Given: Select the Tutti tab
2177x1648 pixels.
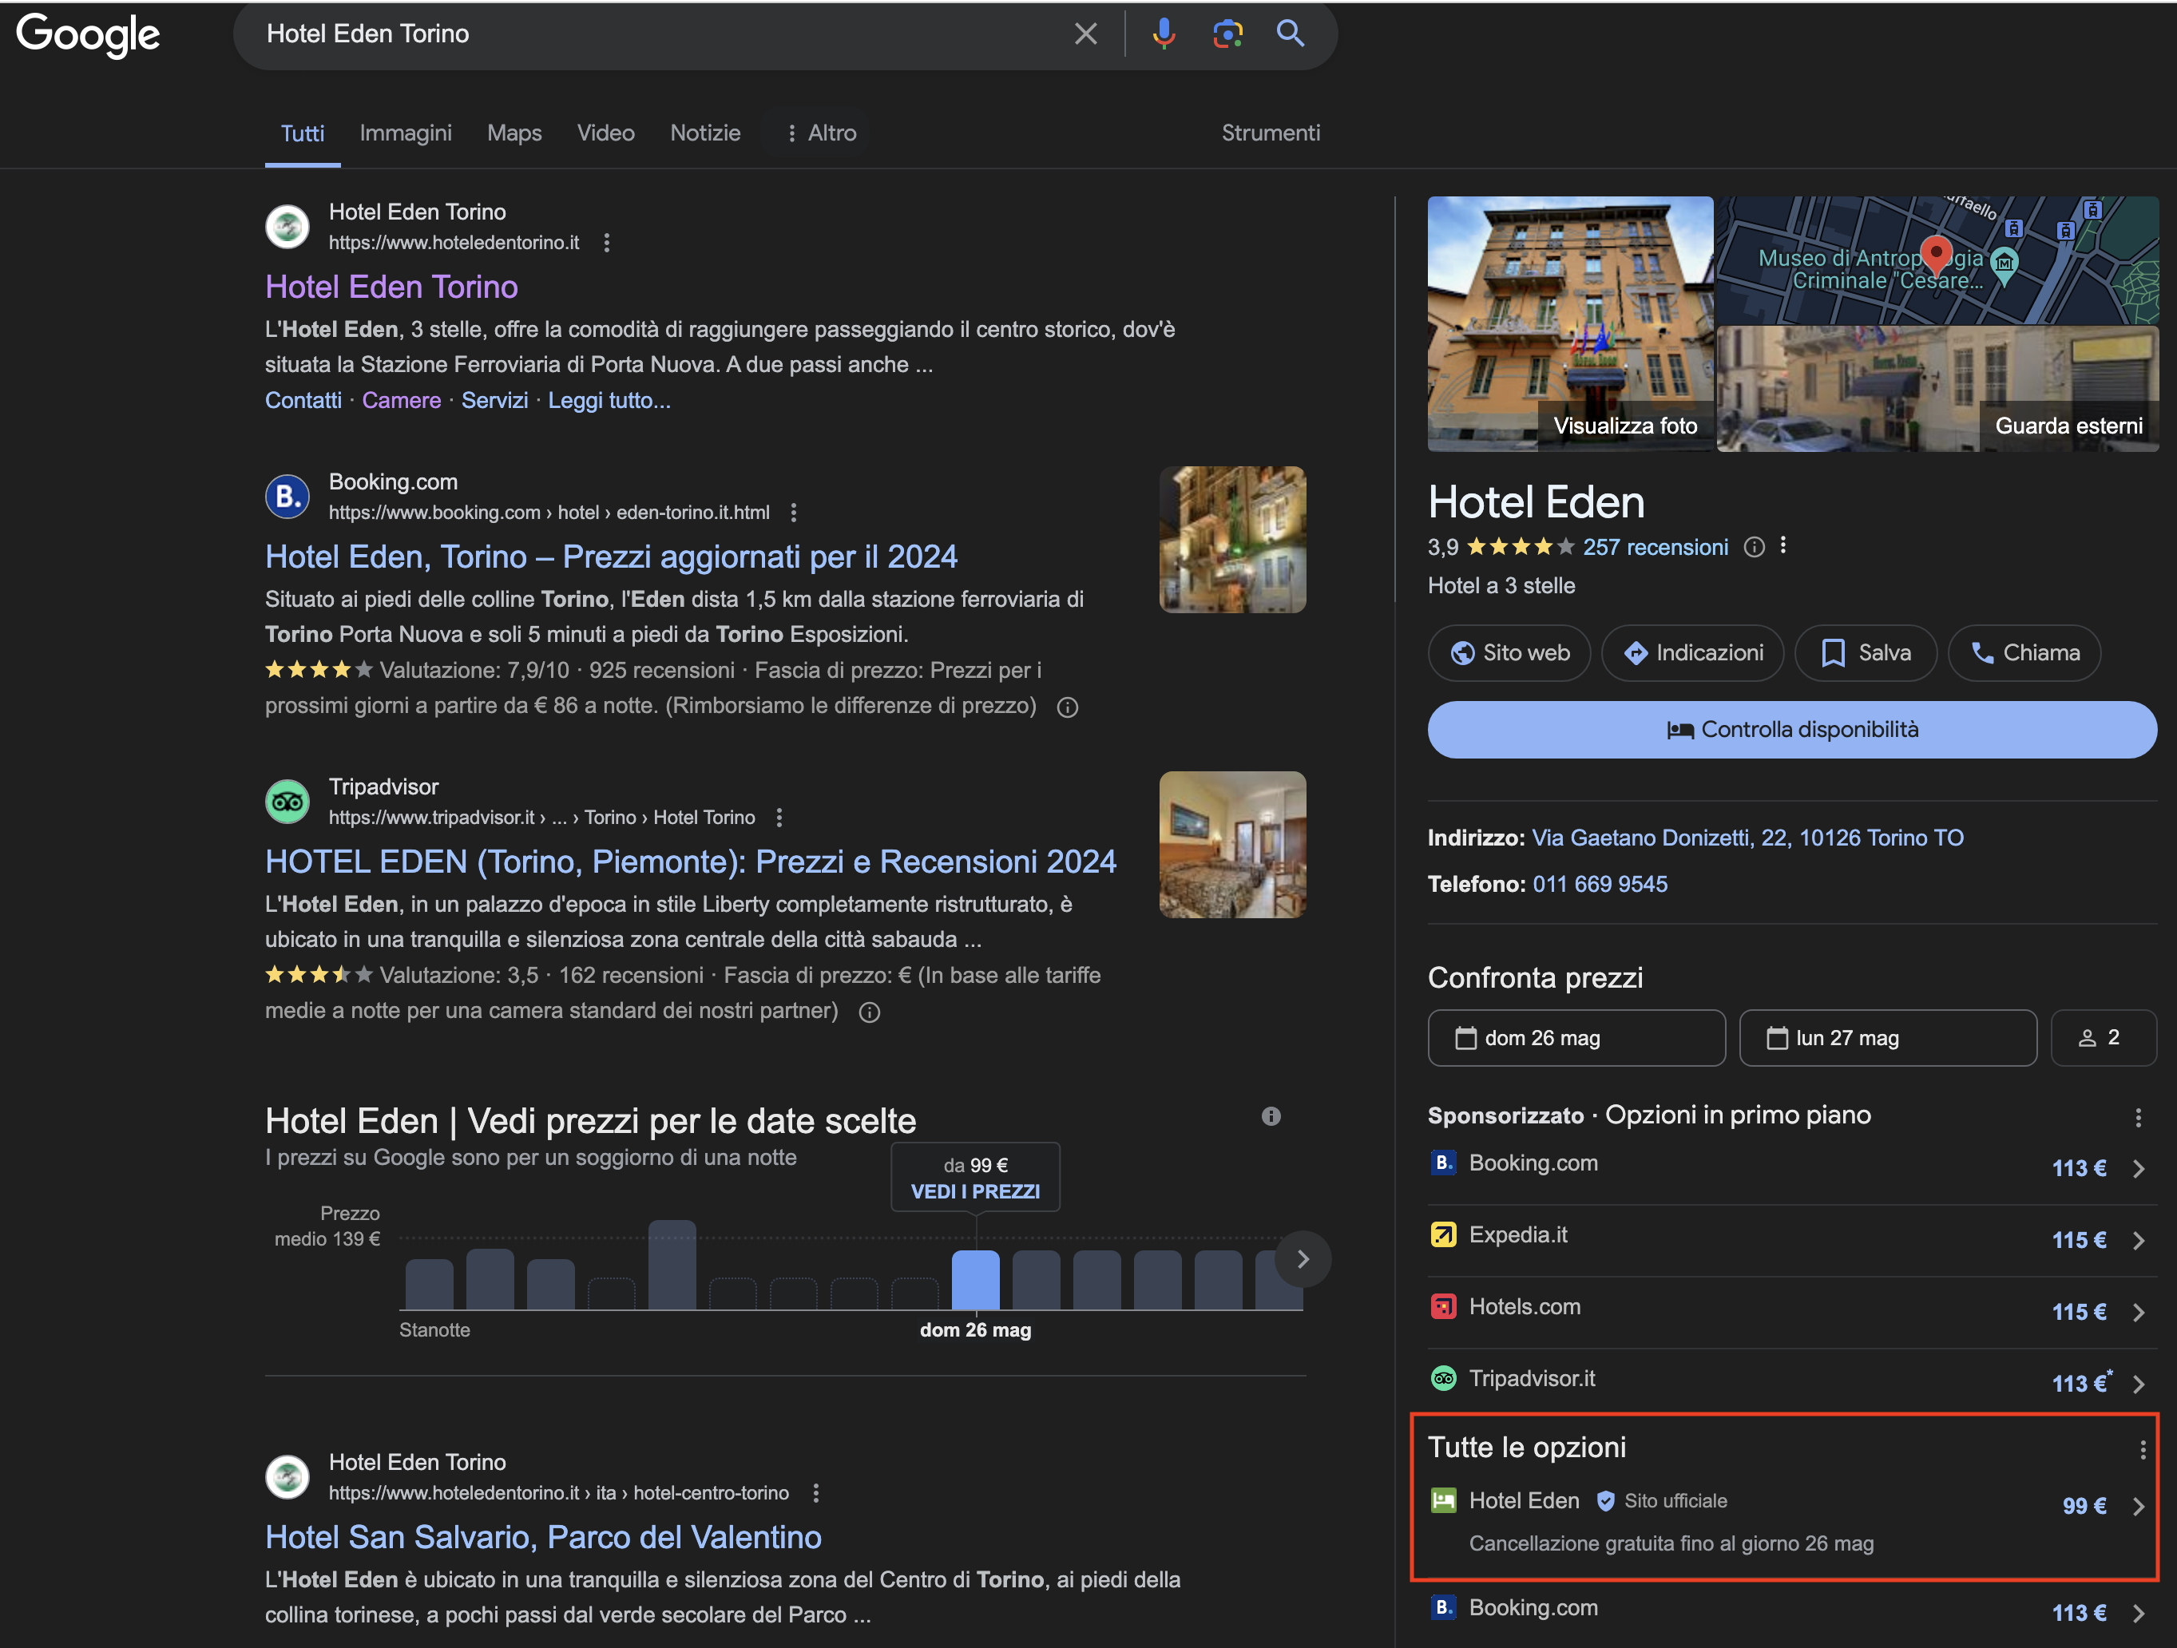Looking at the screenshot, I should [x=302, y=134].
